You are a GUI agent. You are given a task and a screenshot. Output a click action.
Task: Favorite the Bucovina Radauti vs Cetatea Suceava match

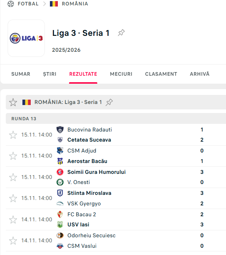click(13, 135)
